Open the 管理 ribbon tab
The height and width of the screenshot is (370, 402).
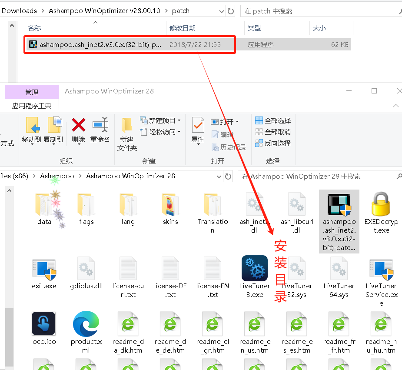(32, 92)
